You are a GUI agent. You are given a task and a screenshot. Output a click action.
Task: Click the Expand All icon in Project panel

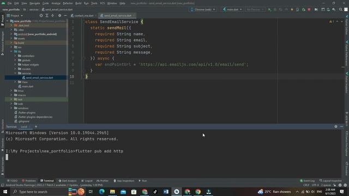47,16
